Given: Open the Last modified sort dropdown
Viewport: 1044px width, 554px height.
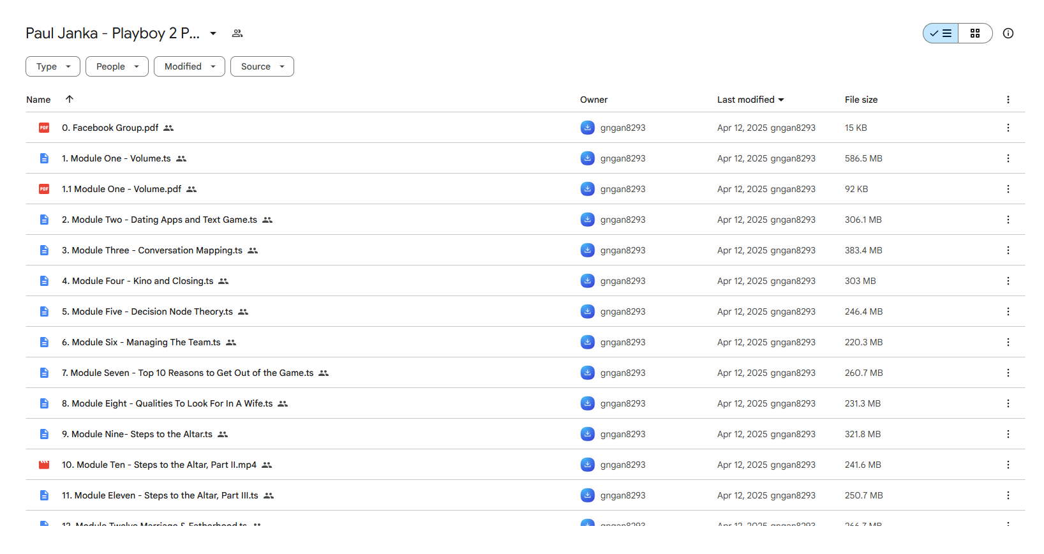Looking at the screenshot, I should 750,100.
